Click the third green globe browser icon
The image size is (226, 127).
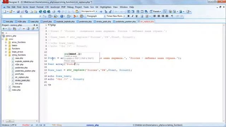[x=49, y=12]
